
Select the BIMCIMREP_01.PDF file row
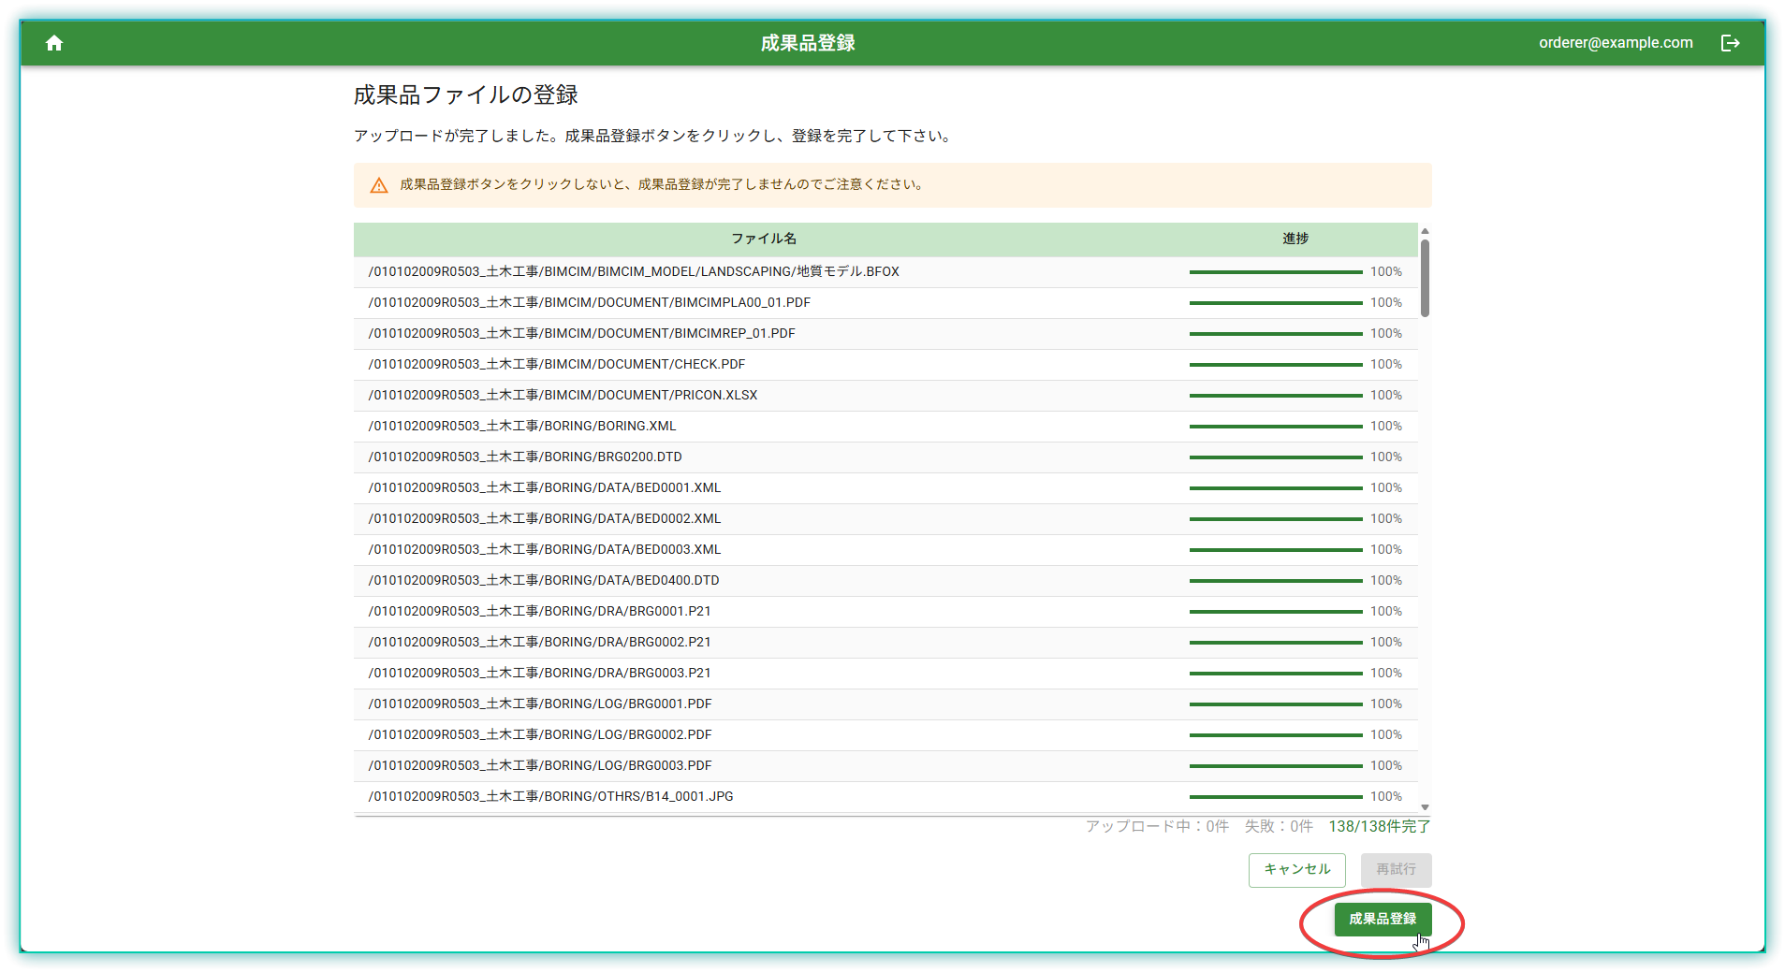click(885, 334)
